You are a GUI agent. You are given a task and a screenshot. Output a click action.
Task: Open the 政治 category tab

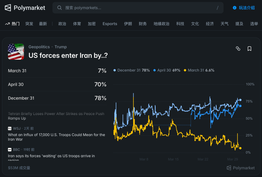[x=62, y=24]
